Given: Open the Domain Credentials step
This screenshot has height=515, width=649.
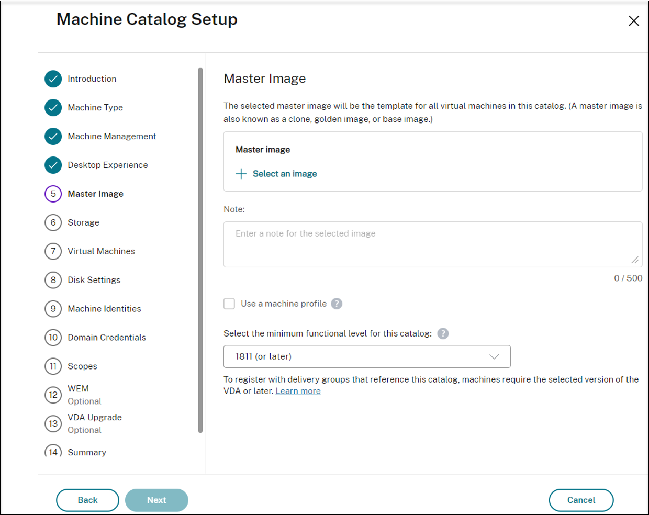Looking at the screenshot, I should coord(106,338).
